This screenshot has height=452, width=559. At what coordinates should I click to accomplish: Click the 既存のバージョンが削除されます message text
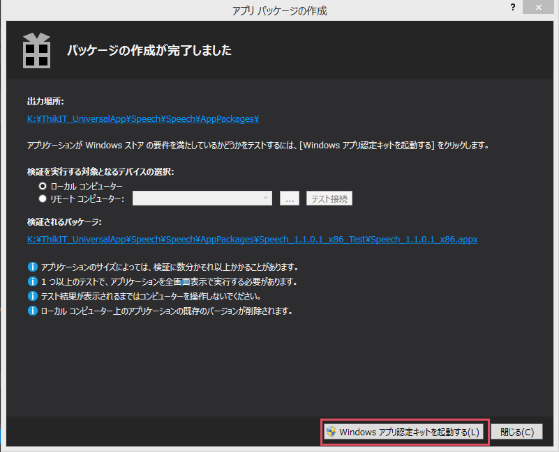tap(167, 311)
